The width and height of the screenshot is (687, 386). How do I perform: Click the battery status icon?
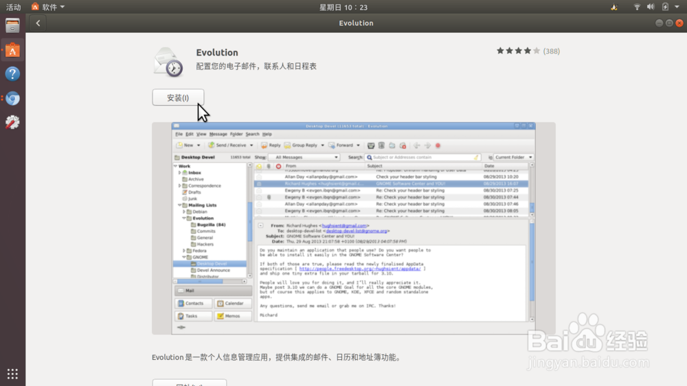tap(665, 7)
